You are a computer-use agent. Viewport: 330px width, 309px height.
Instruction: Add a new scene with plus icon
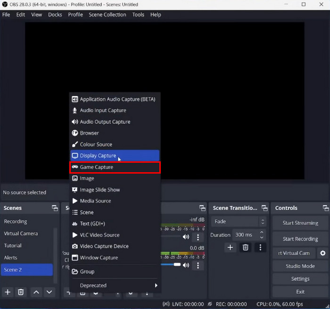coord(8,292)
